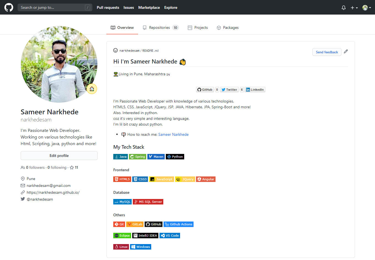Open the Sameer Narkhede contact link

173,134
